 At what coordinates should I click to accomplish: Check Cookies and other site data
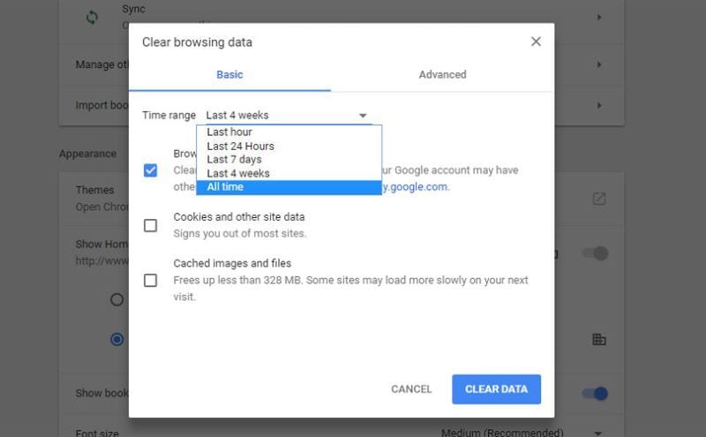150,225
